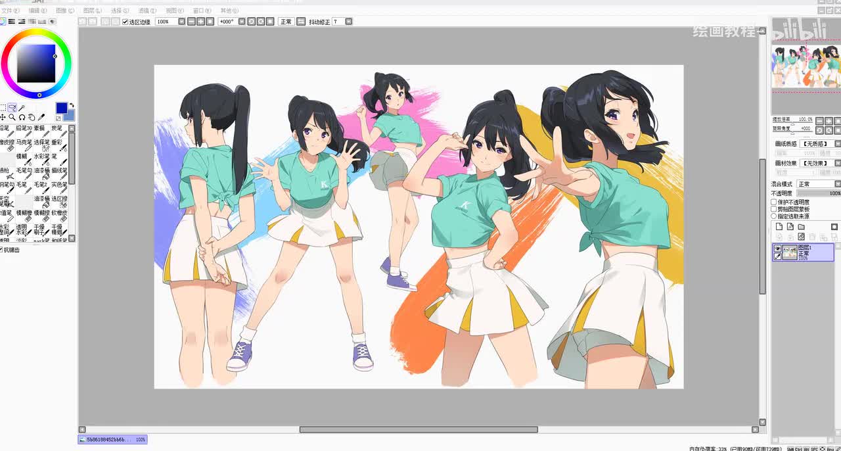Select the hand pan tool
Image resolution: width=841 pixels, height=451 pixels.
click(31, 118)
